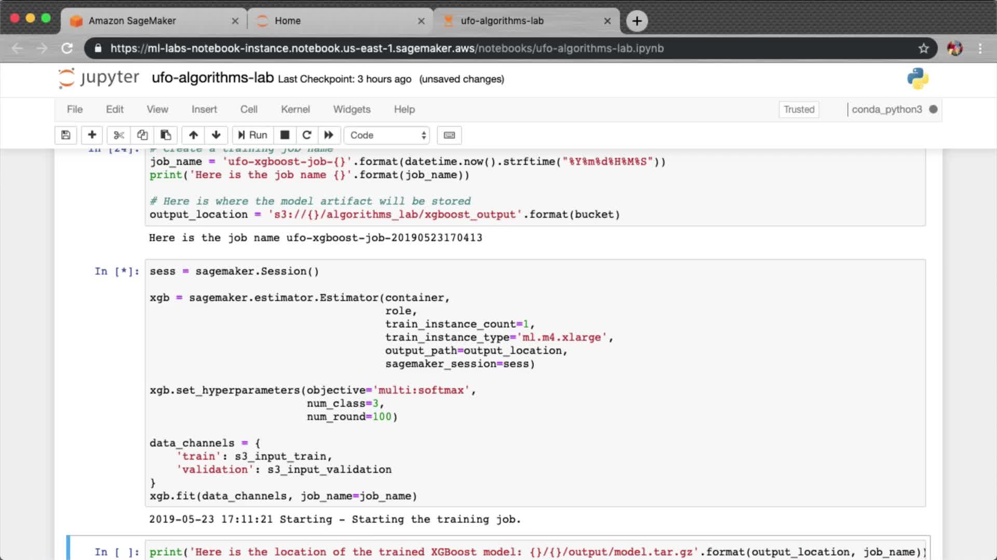
Task: Open the Widgets menu
Action: [x=352, y=109]
